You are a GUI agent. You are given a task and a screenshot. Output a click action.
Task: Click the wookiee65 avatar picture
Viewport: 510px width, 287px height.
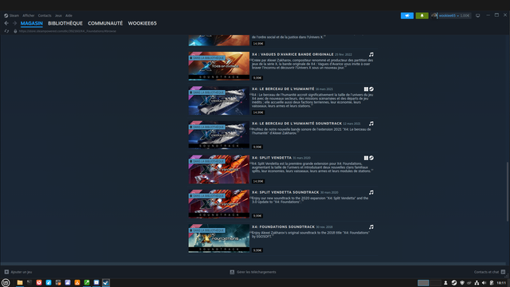coord(433,16)
